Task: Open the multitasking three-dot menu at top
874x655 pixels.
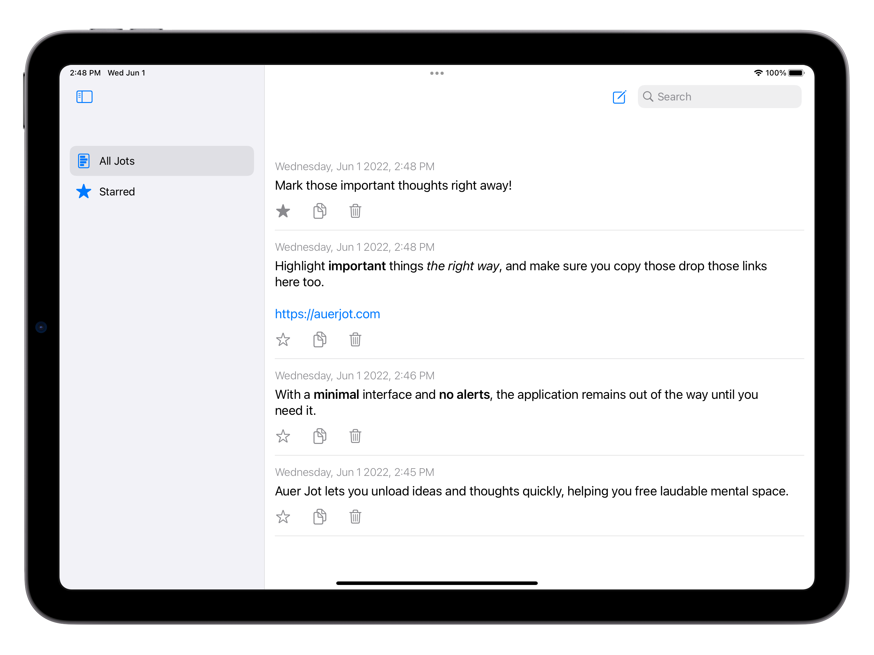Action: tap(437, 73)
